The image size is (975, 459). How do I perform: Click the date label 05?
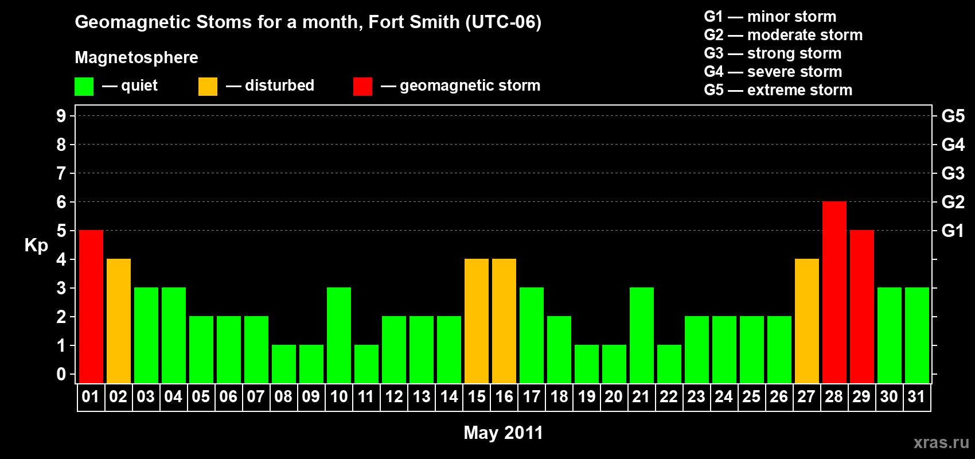pos(201,397)
